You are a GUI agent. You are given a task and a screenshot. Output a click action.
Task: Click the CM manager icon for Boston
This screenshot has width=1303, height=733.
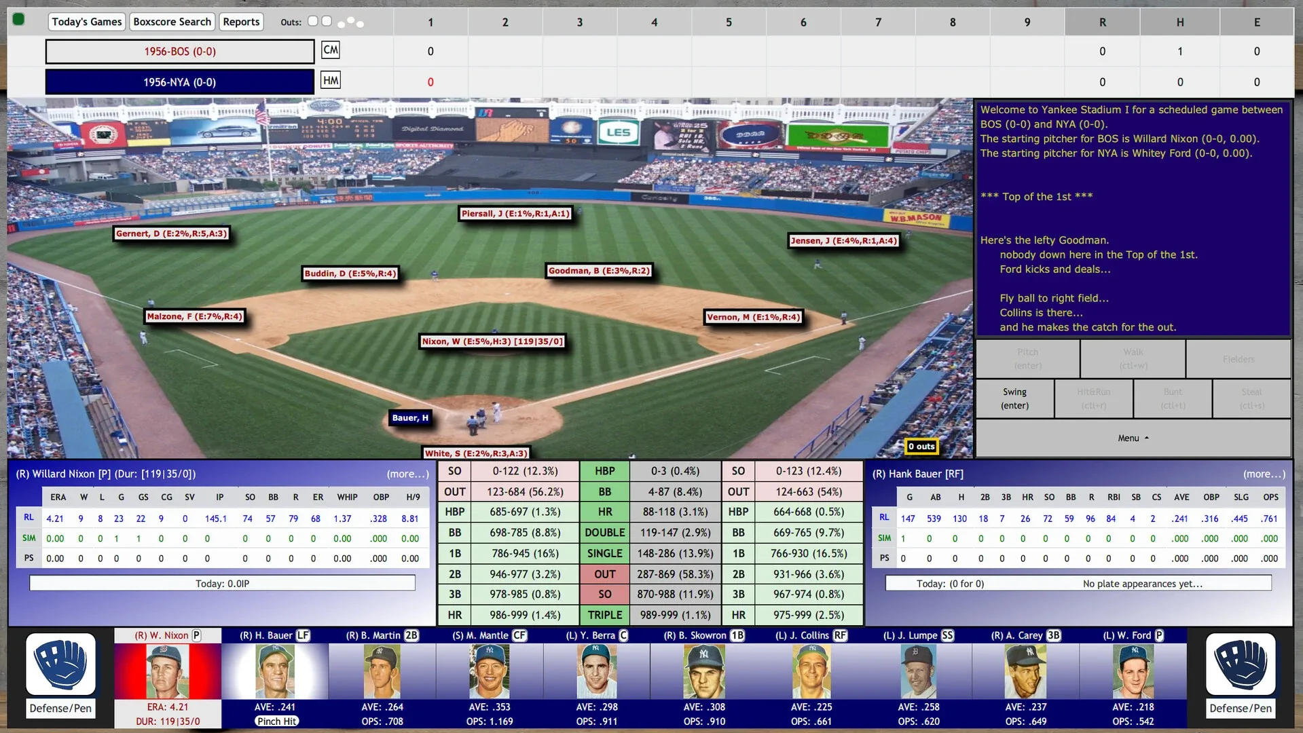[x=331, y=50]
